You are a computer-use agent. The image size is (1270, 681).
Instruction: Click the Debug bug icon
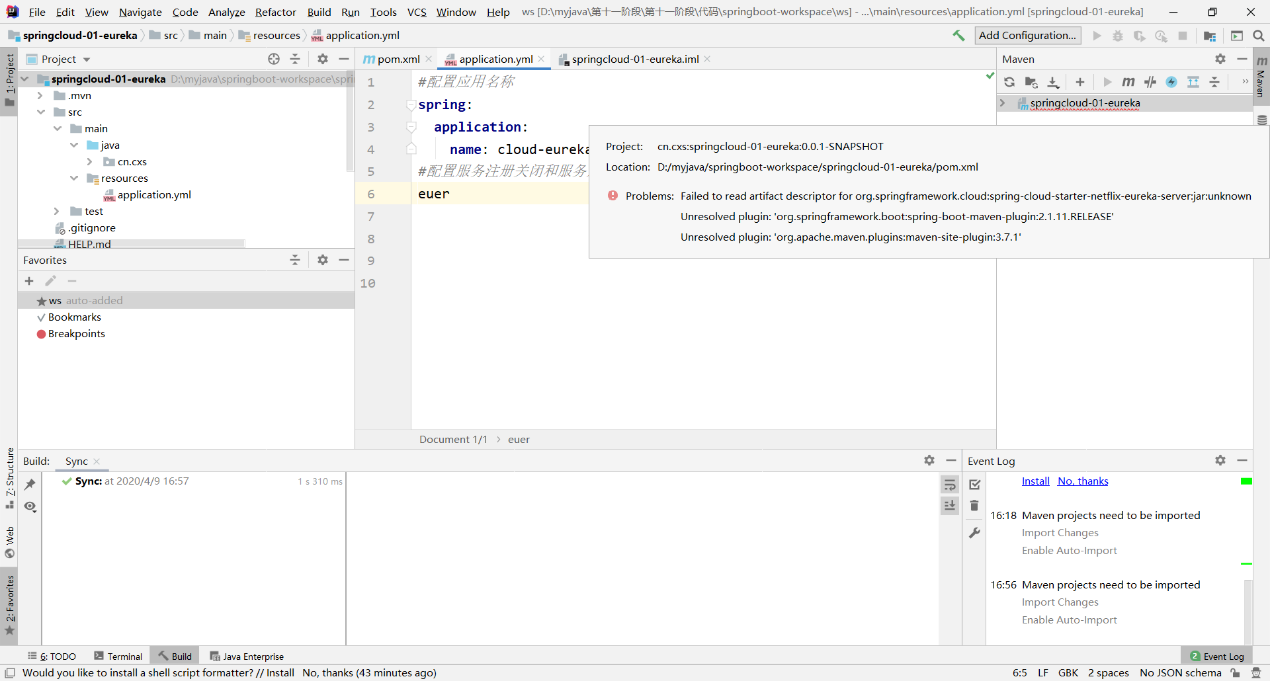(x=1118, y=36)
